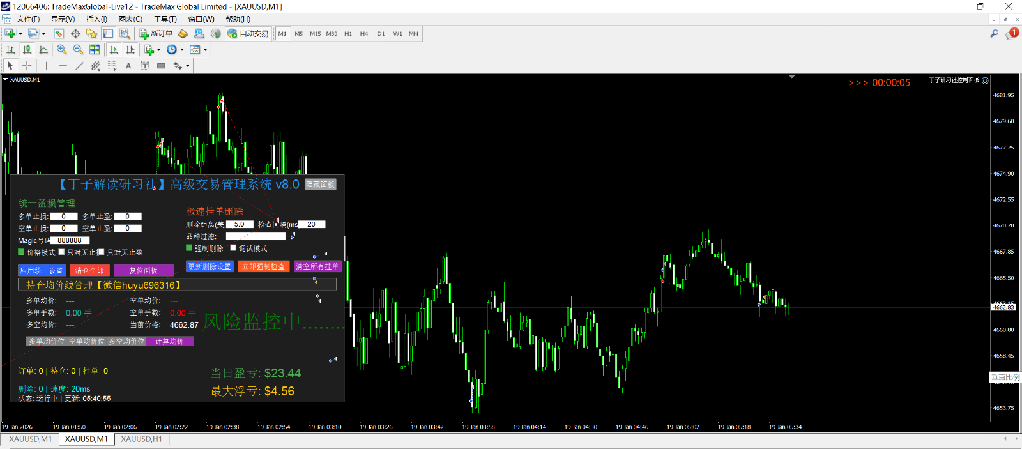Toggle 只对无止盈 checkbox
Screen dimensions: 1022x449
[x=101, y=252]
